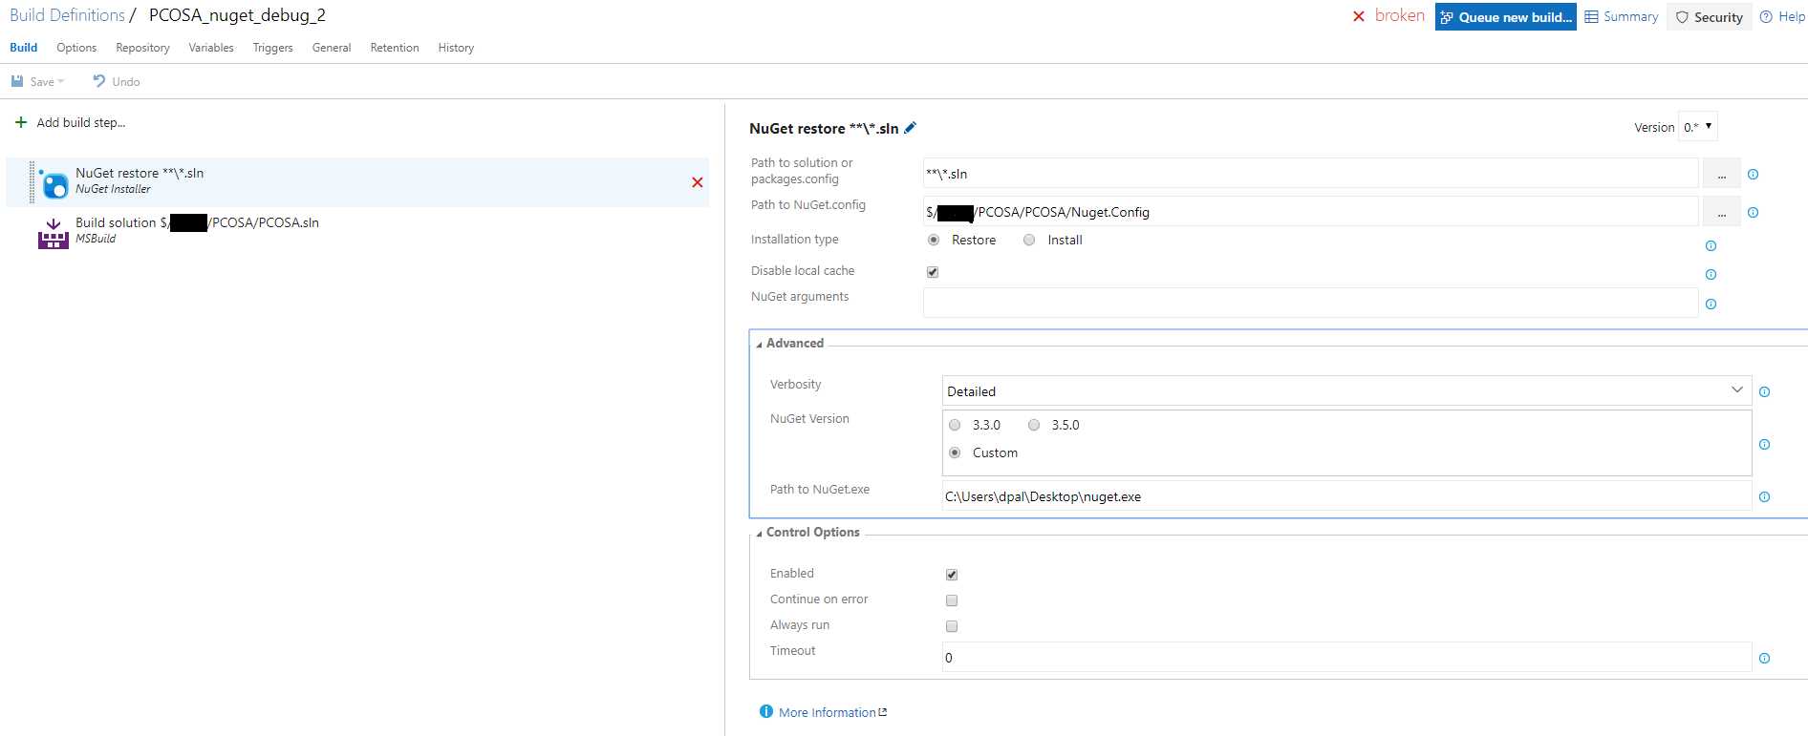This screenshot has height=736, width=1808.
Task: Click the pencil icon to rename the step
Action: point(911,128)
